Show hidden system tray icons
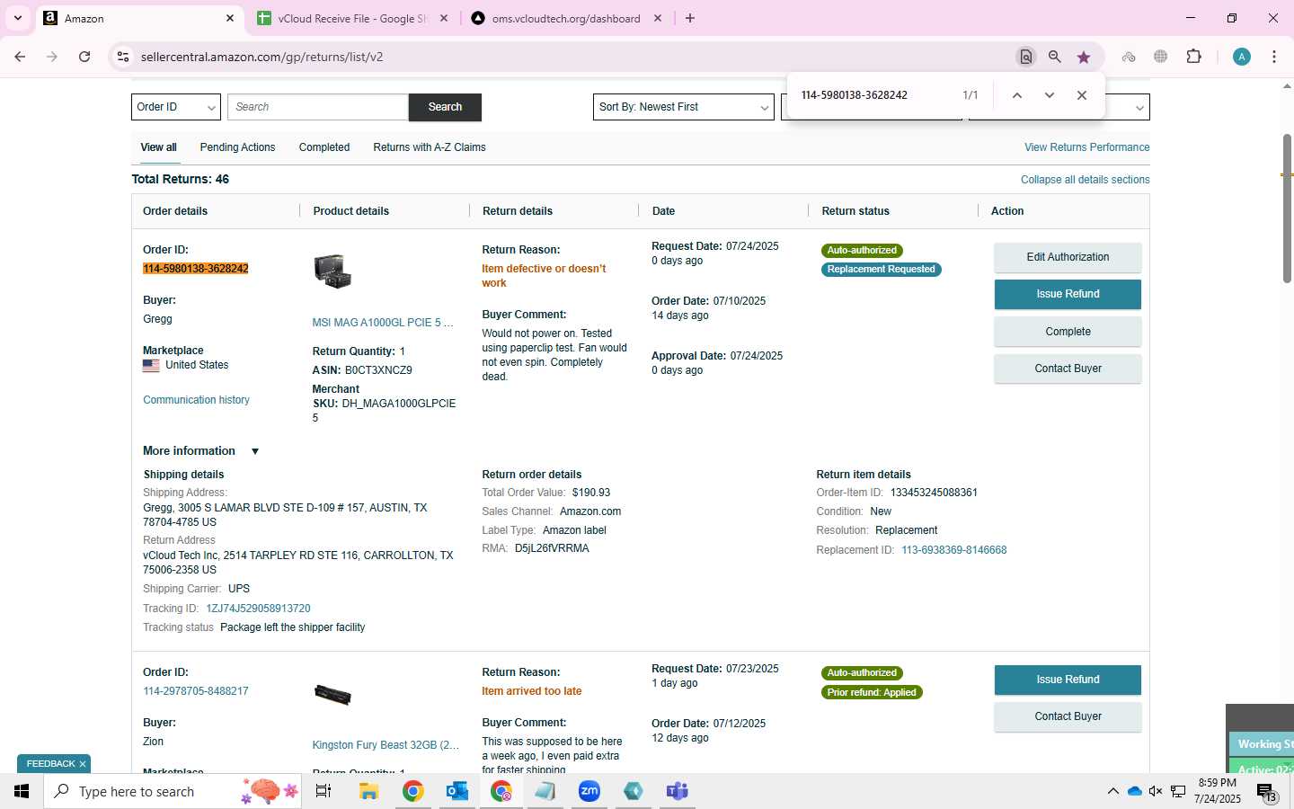The width and height of the screenshot is (1294, 809). point(1112,791)
